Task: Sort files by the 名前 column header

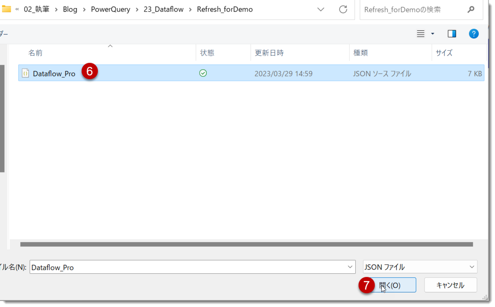Action: pos(35,53)
